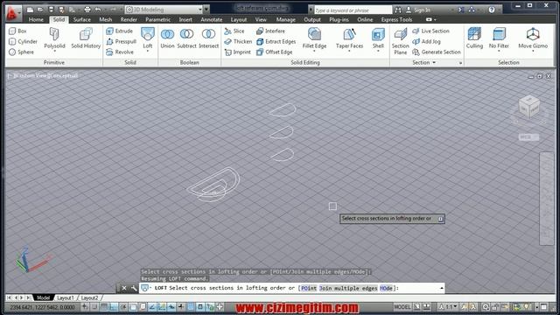The image size is (560, 315).
Task: Click Sign In
Action: click(418, 10)
